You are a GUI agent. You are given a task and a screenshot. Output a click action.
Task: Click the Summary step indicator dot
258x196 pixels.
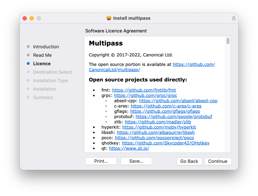pos(28,97)
